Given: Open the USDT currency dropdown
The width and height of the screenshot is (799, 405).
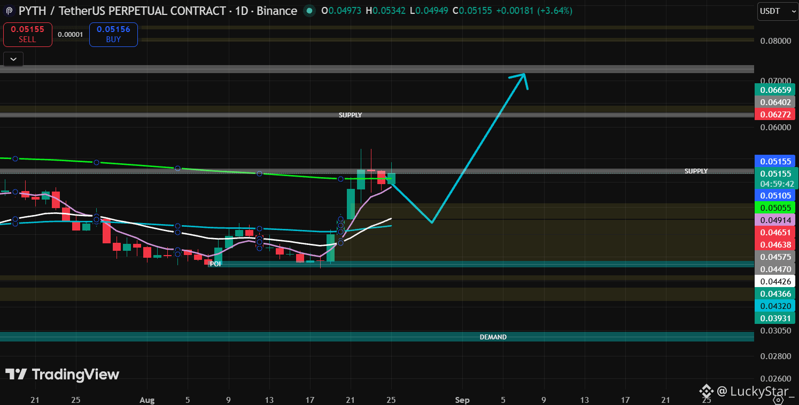Looking at the screenshot, I should coord(777,11).
